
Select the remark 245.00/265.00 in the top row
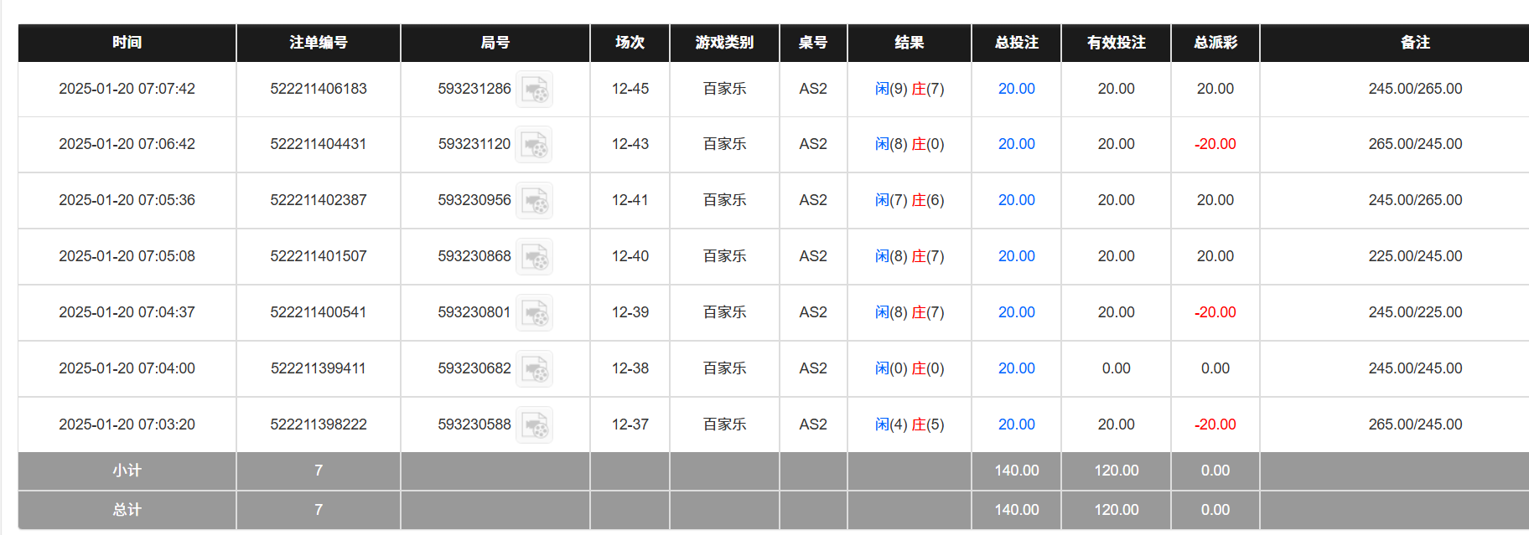1416,88
